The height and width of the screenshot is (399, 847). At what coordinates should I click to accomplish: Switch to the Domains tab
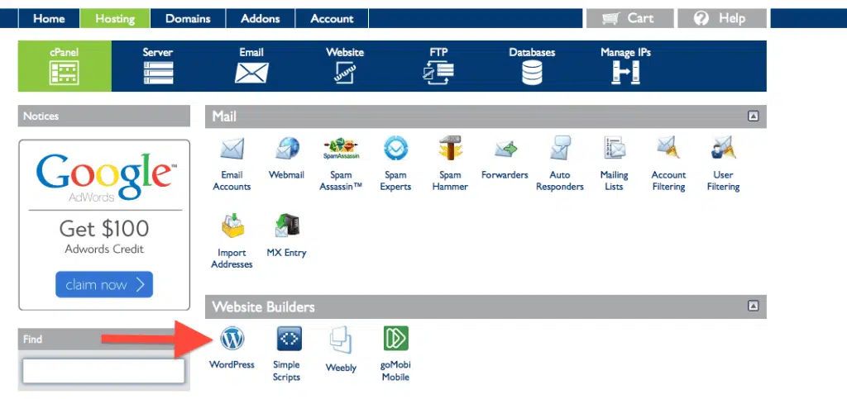point(188,18)
